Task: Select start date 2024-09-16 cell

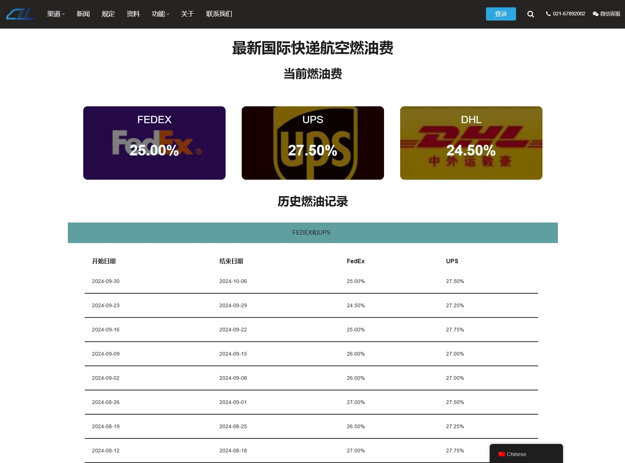Action: 106,330
